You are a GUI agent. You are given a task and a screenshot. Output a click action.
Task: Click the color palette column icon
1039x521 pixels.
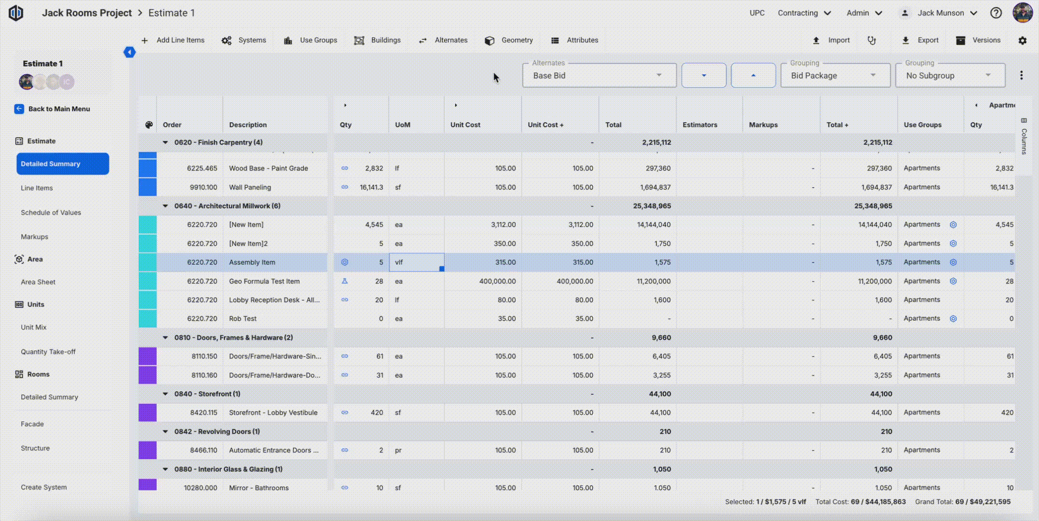(149, 125)
